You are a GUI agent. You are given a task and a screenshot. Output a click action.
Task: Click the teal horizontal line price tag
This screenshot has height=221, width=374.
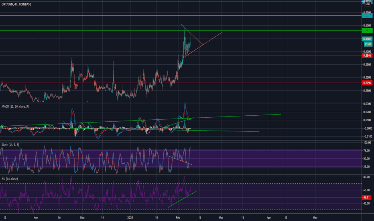point(367,15)
